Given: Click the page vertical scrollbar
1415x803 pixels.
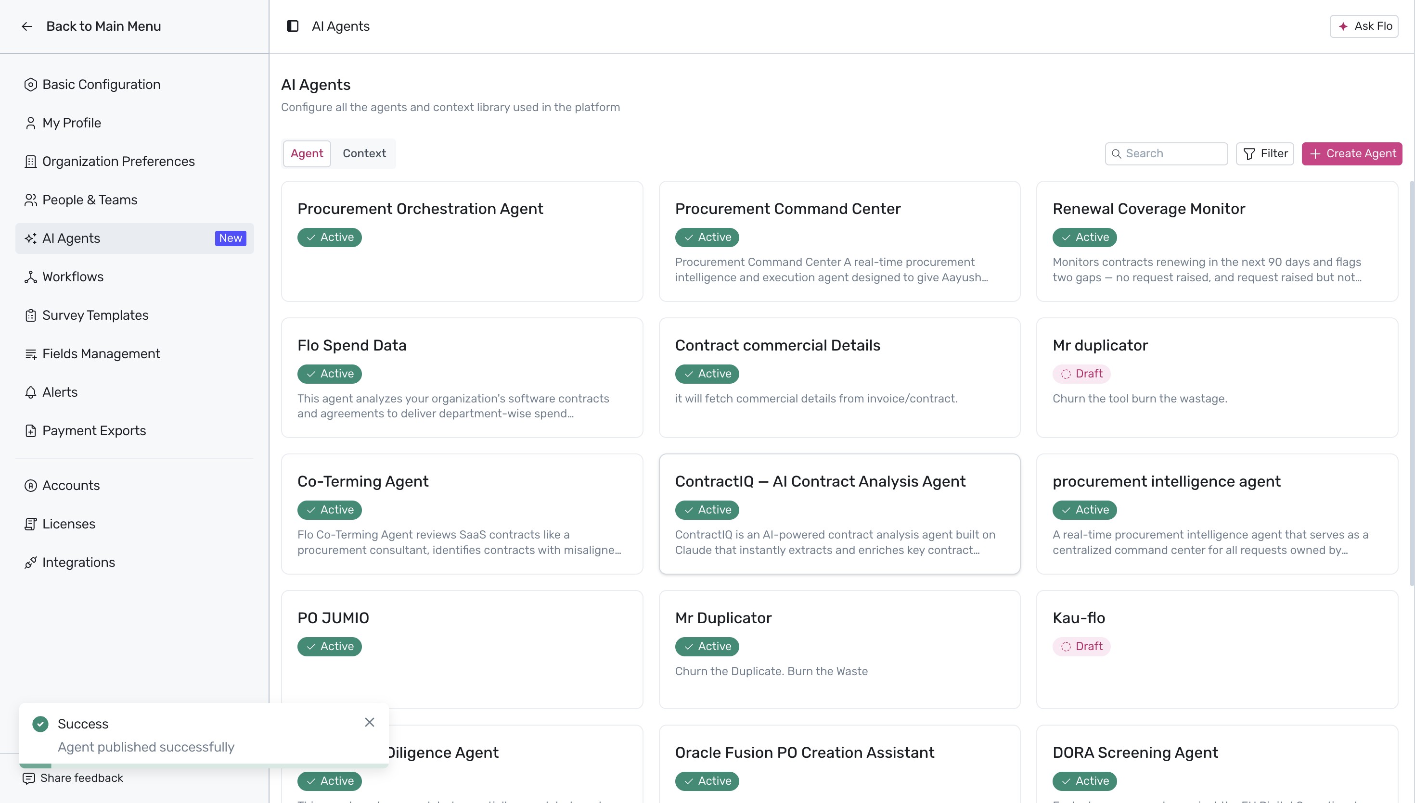Looking at the screenshot, I should (1412, 383).
